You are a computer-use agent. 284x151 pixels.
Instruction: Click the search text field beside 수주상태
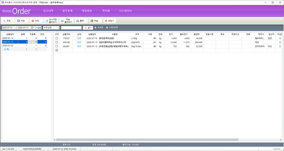click(71, 28)
